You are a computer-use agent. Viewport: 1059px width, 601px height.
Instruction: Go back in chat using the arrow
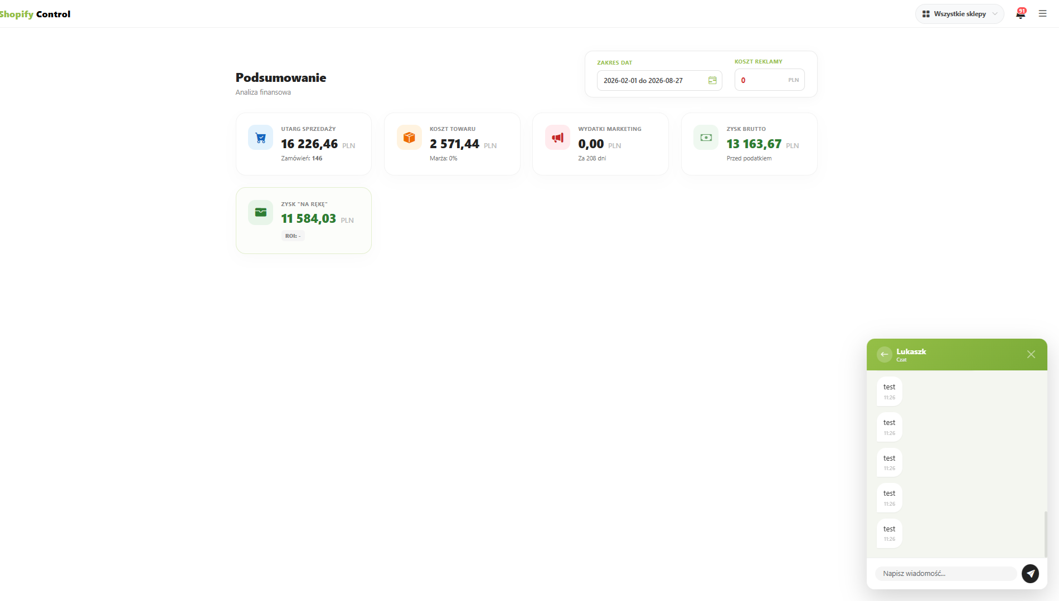pos(885,354)
